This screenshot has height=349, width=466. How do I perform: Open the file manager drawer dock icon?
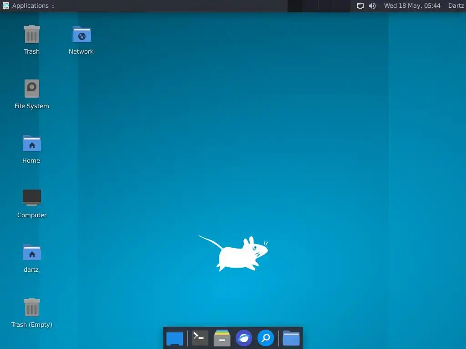pos(222,338)
